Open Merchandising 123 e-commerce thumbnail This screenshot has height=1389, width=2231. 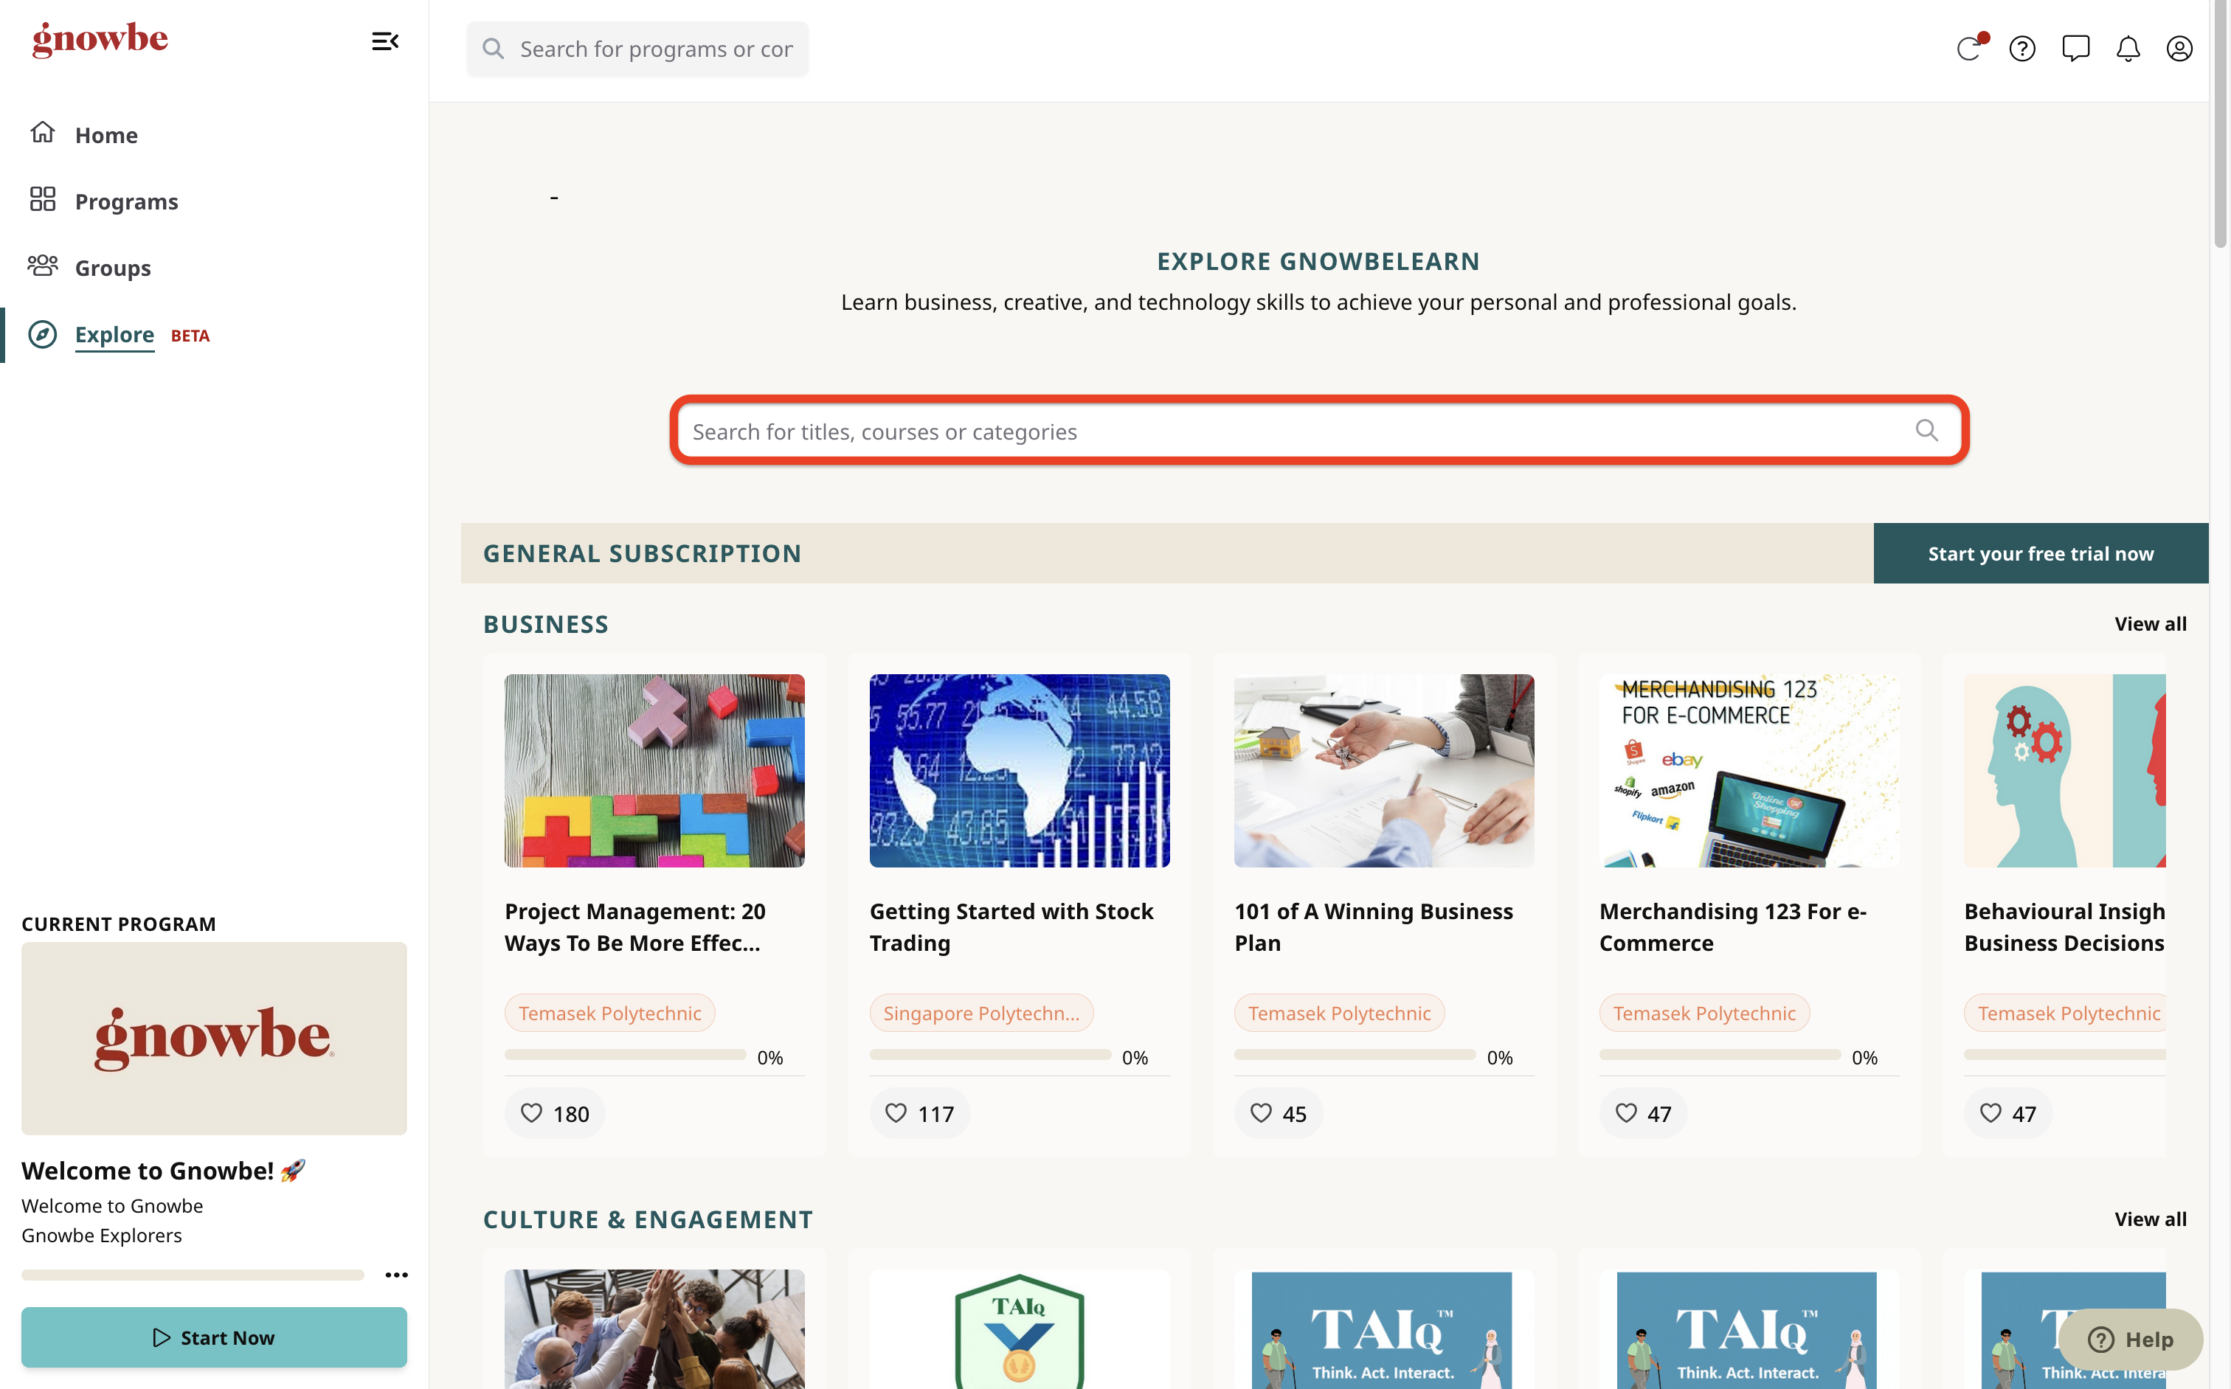point(1749,771)
